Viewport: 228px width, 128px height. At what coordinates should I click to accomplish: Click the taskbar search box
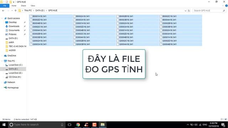(x=36, y=125)
